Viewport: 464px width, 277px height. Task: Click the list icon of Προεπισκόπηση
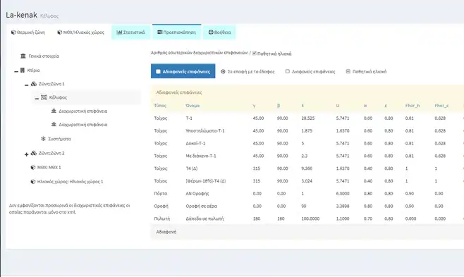160,32
